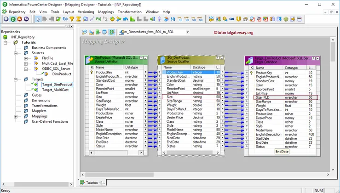
Task: Expand the Mappings tree node
Action: (x=16, y=116)
